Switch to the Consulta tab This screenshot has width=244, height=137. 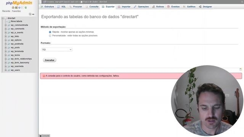(92, 7)
